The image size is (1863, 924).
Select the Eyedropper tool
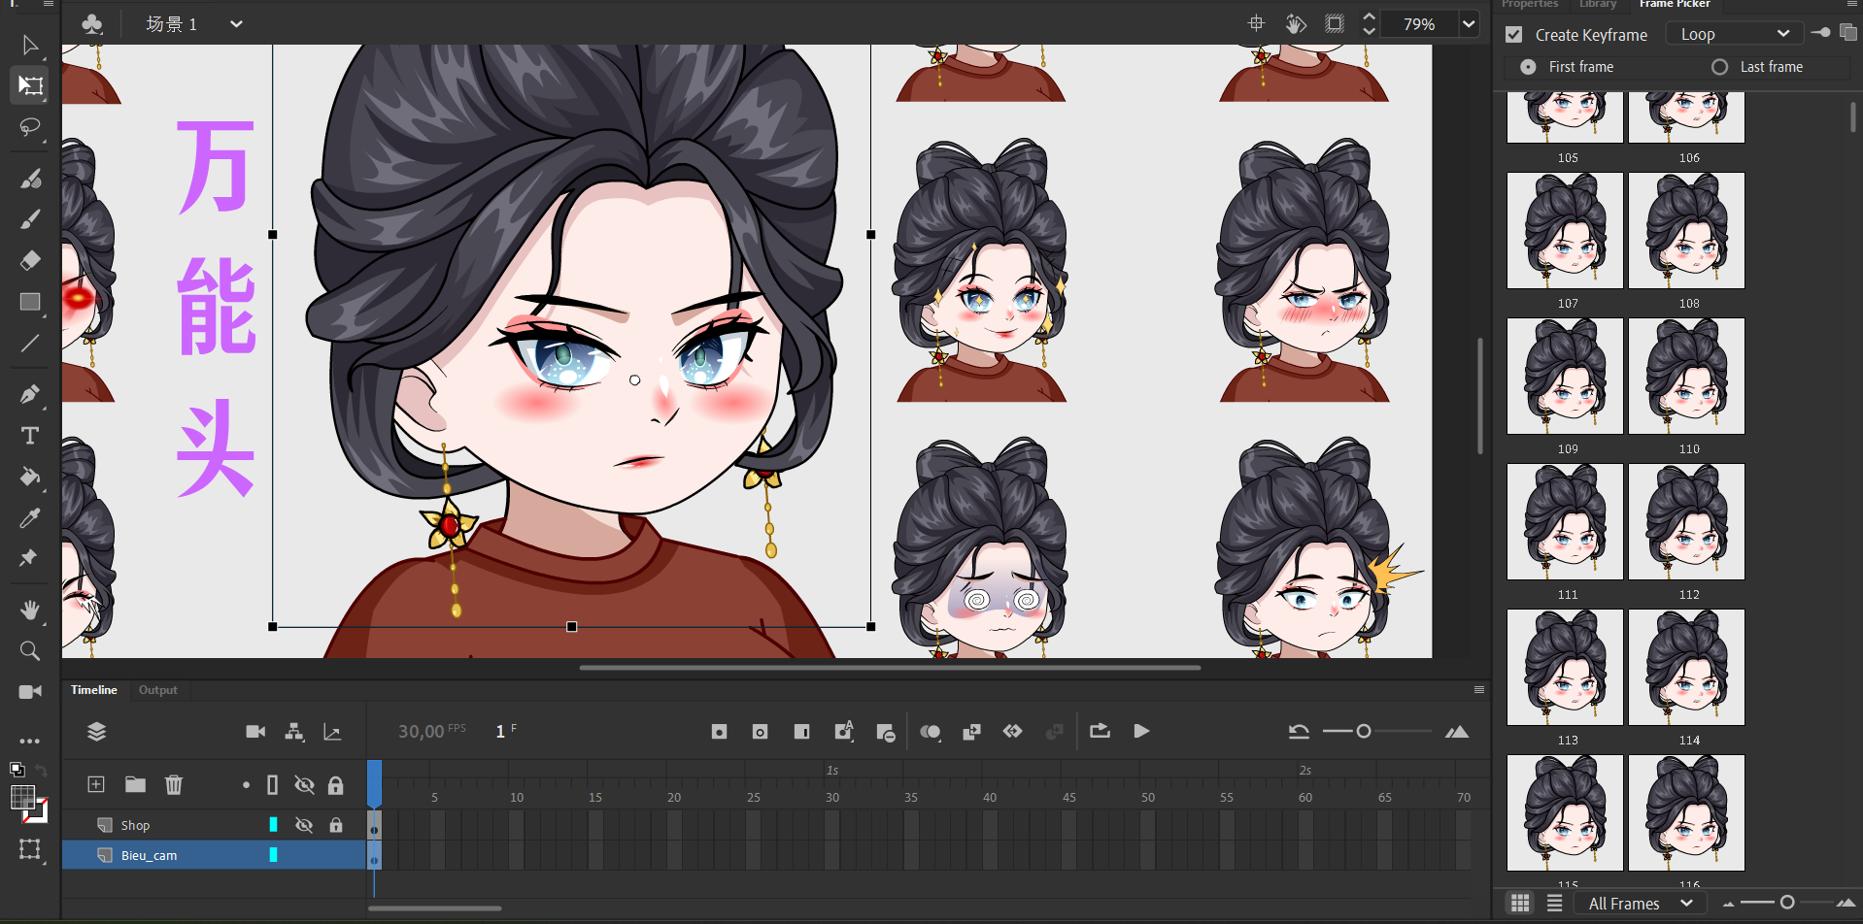tap(30, 518)
